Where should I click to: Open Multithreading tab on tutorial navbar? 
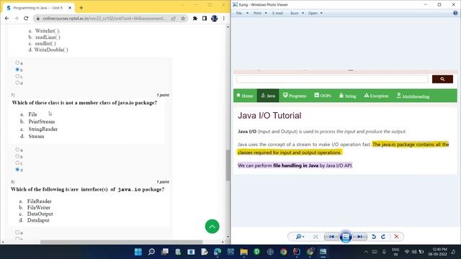413,96
